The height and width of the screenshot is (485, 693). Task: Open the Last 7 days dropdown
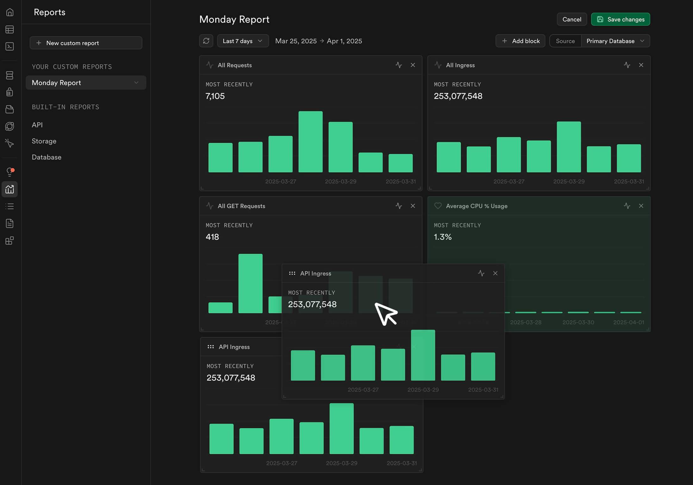point(243,41)
